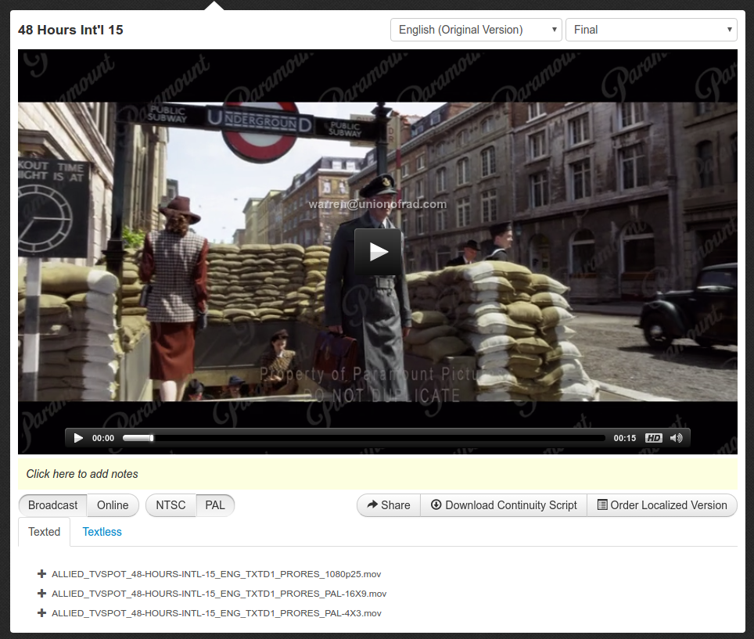Play video with the large center play button
Viewport: 754px width, 639px height.
(x=378, y=252)
